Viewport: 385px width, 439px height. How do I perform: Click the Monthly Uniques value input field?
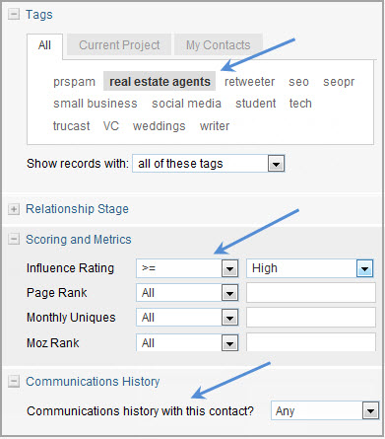(x=311, y=318)
